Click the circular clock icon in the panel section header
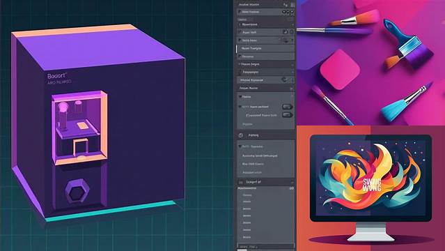The width and height of the screenshot is (445, 251). point(241,135)
